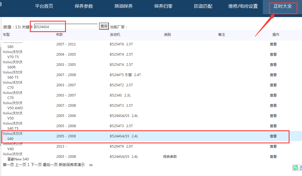
Task: View the S40 T5 B5254T3 entry
Action: pos(273,126)
